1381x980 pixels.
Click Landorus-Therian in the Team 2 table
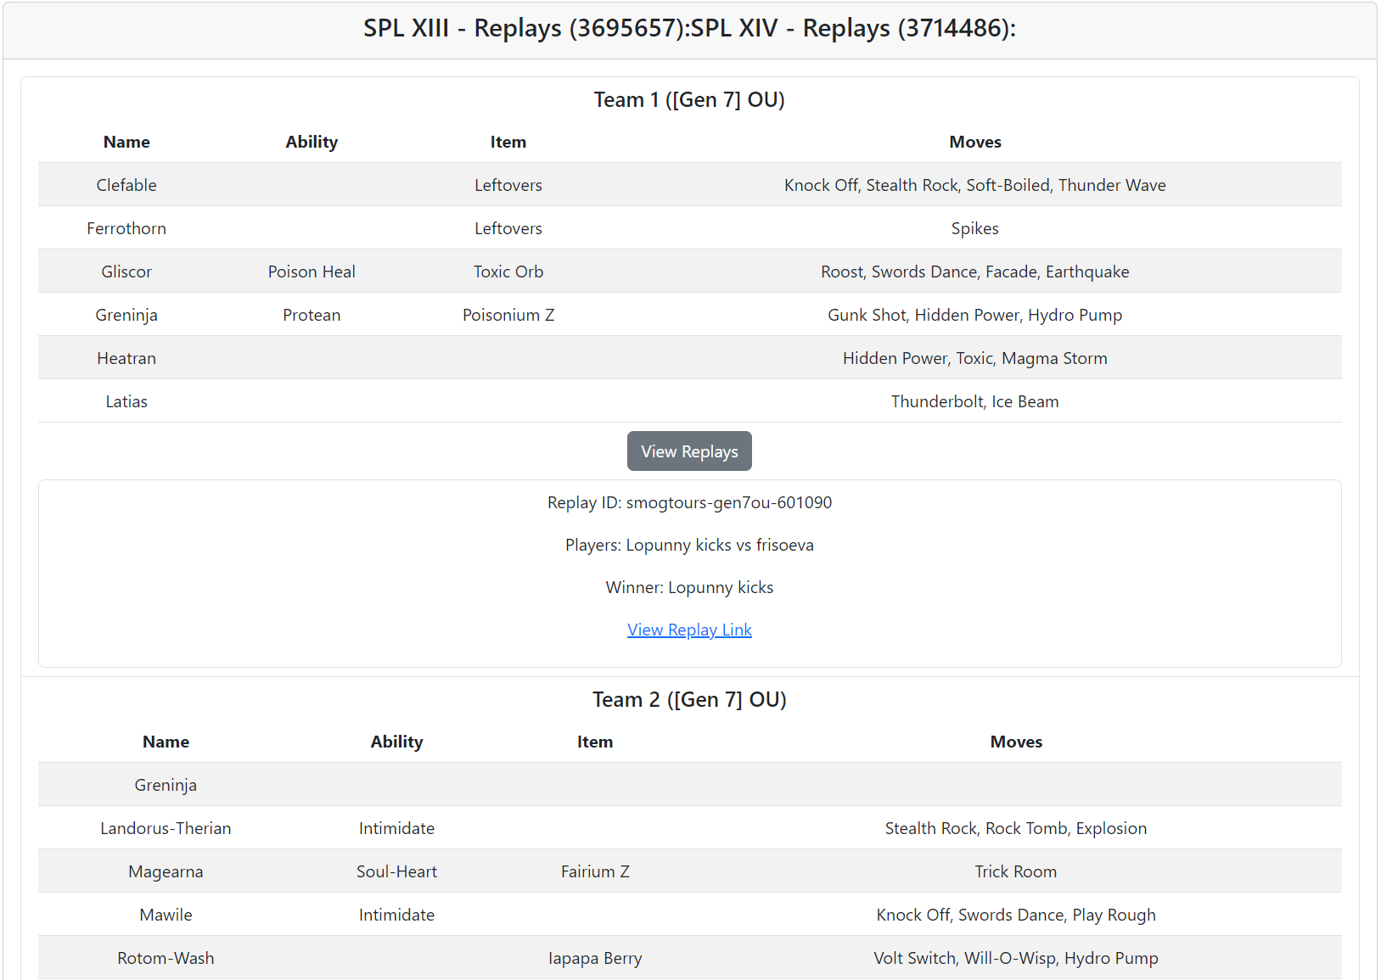[166, 828]
